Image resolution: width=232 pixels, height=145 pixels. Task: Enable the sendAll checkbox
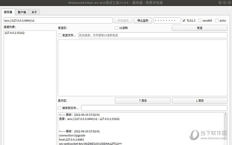[200, 21]
